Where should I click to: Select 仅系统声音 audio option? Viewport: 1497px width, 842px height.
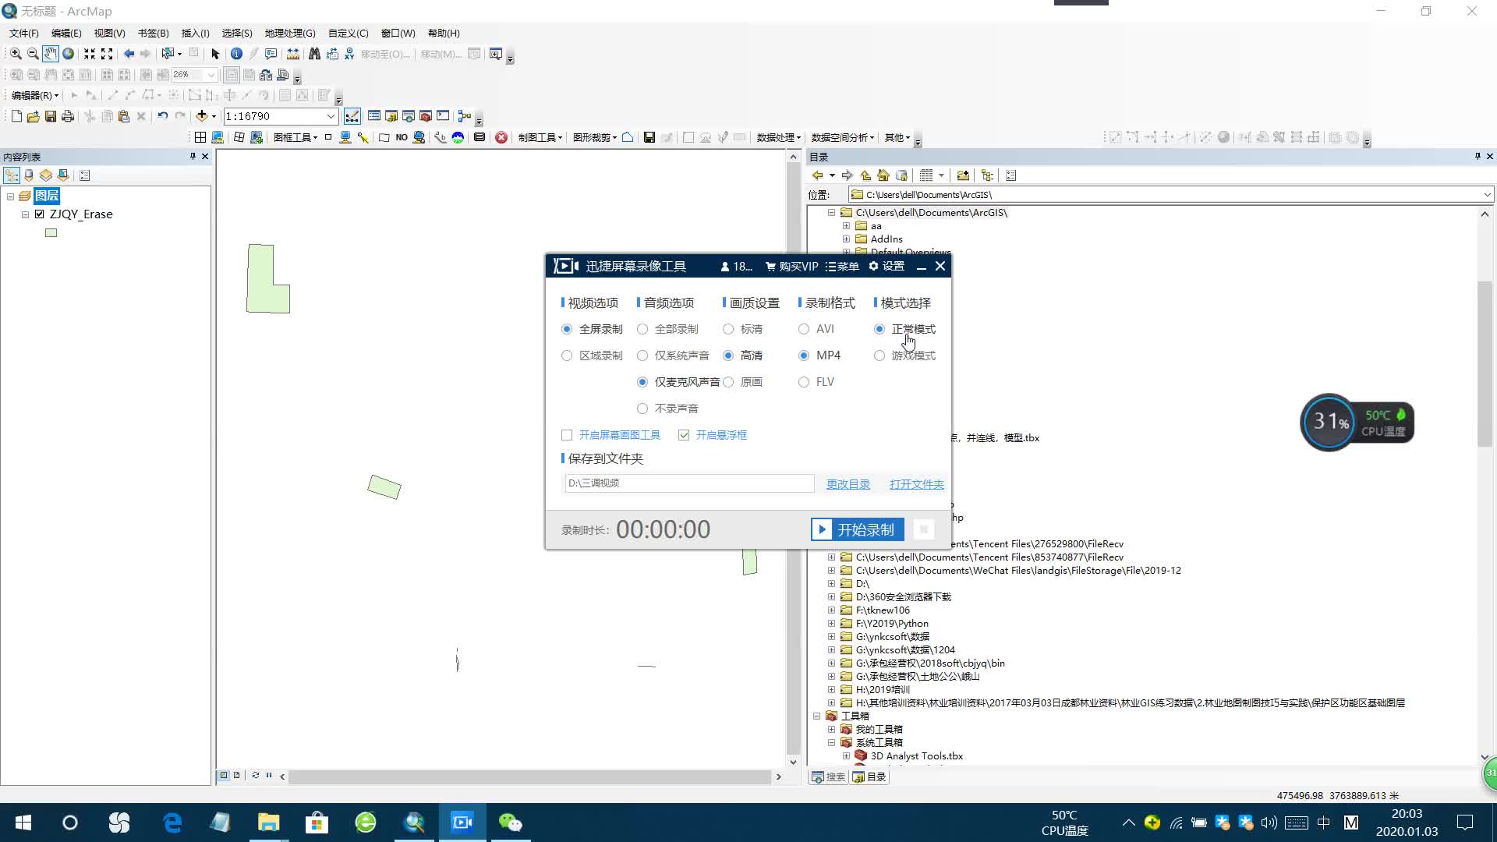pos(642,356)
